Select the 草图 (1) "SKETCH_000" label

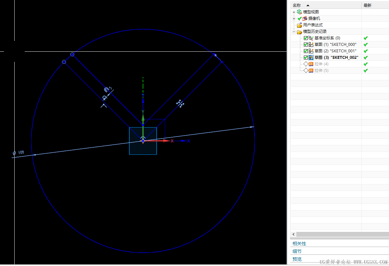(335, 45)
